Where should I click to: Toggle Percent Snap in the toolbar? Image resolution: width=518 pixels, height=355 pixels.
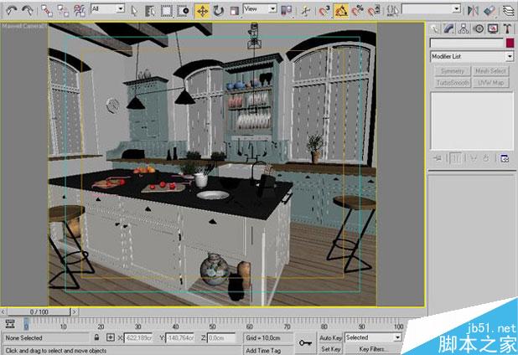coord(357,11)
